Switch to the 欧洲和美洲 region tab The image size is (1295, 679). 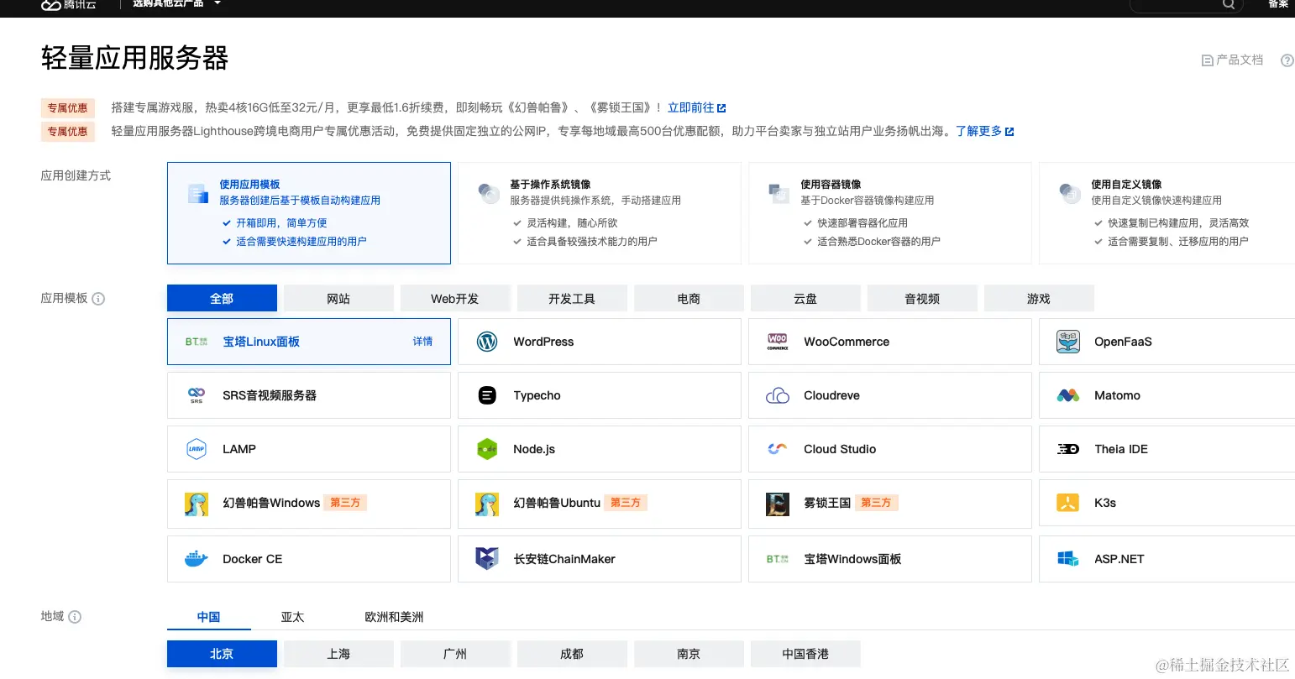click(x=394, y=617)
